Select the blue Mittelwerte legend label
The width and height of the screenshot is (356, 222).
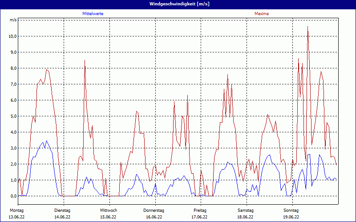pyautogui.click(x=93, y=14)
